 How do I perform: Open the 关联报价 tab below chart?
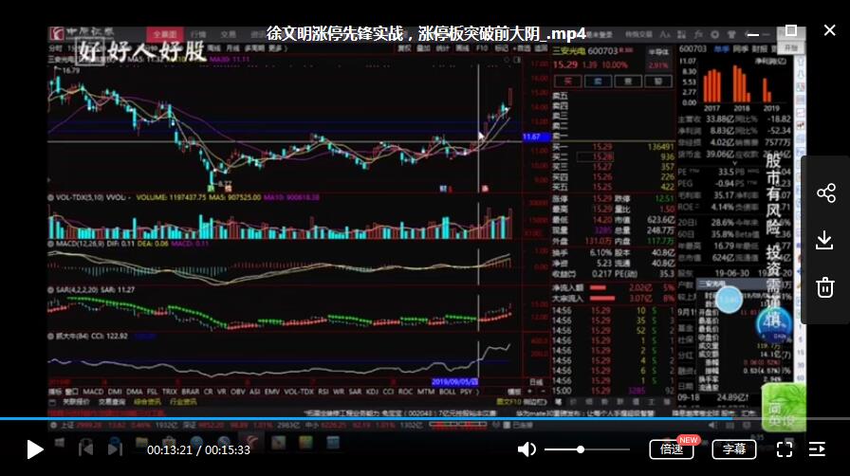(76, 402)
